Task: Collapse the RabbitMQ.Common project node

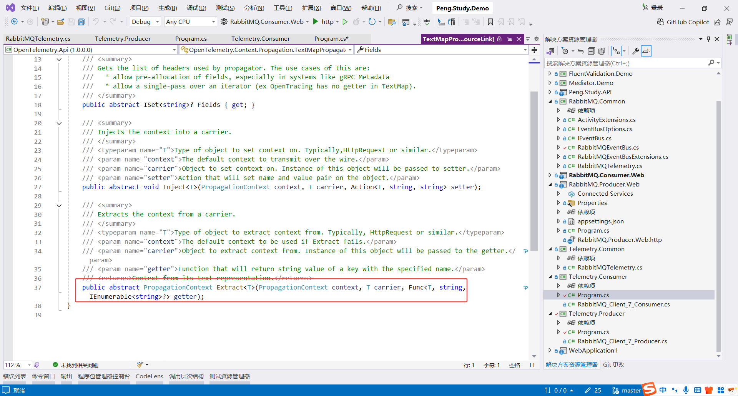Action: pos(550,101)
